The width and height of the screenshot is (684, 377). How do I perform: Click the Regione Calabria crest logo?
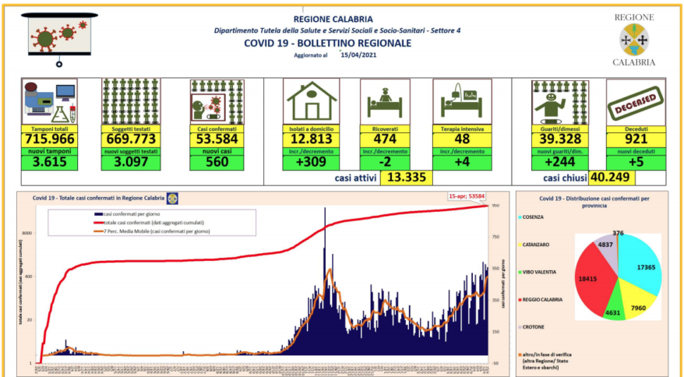click(x=632, y=38)
